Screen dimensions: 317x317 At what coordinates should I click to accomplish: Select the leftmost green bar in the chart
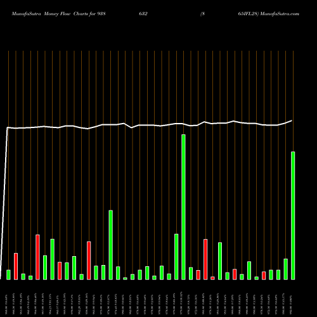coord(8,275)
